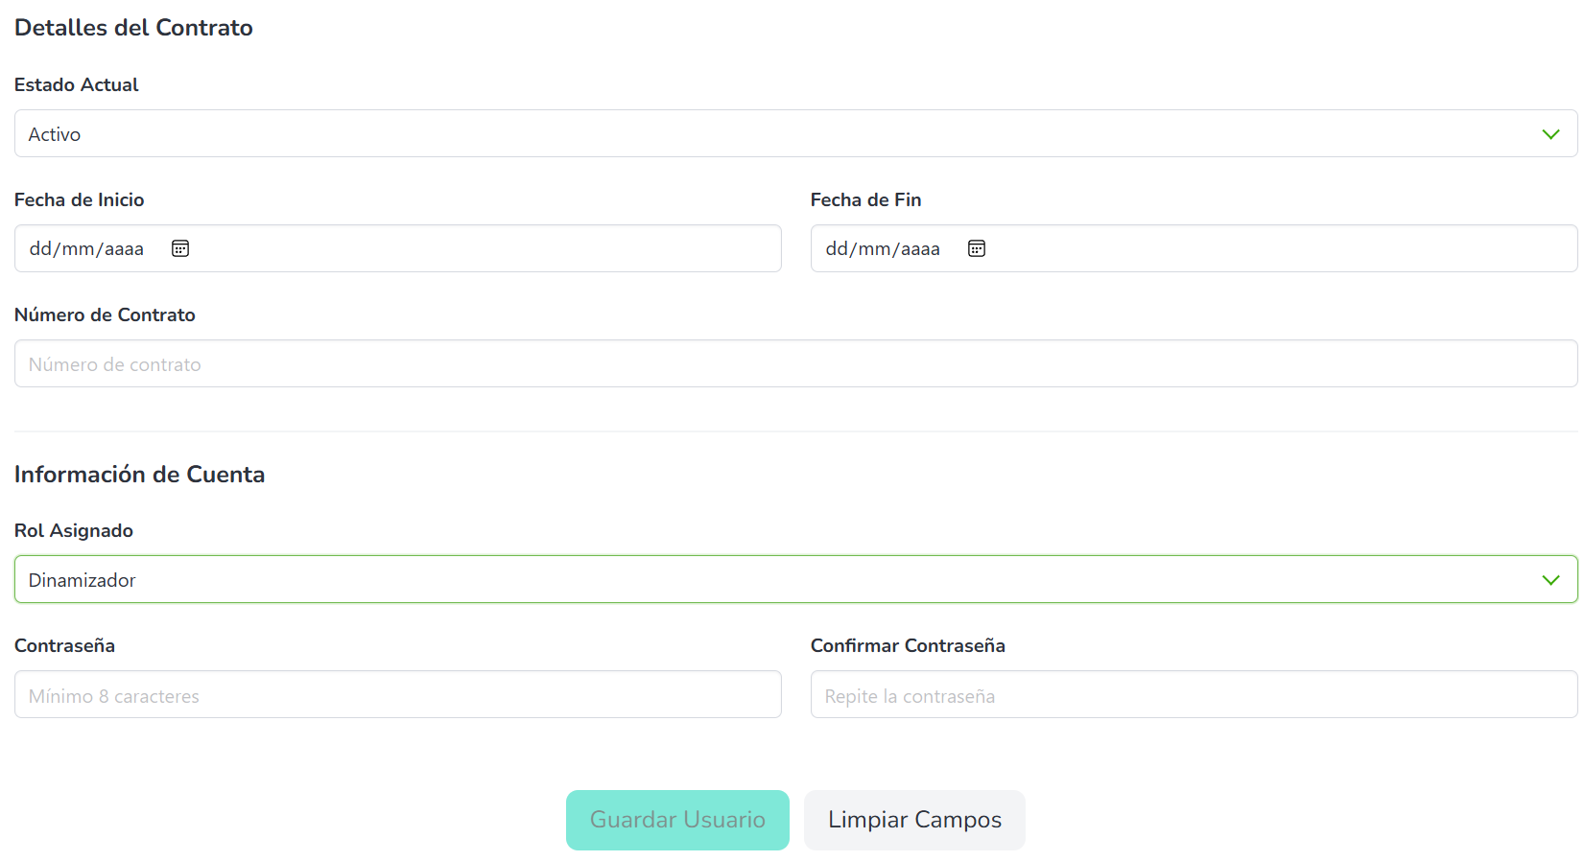Select the month segment in Fecha de Fin
Screen dimensions: 1585x861
(875, 249)
